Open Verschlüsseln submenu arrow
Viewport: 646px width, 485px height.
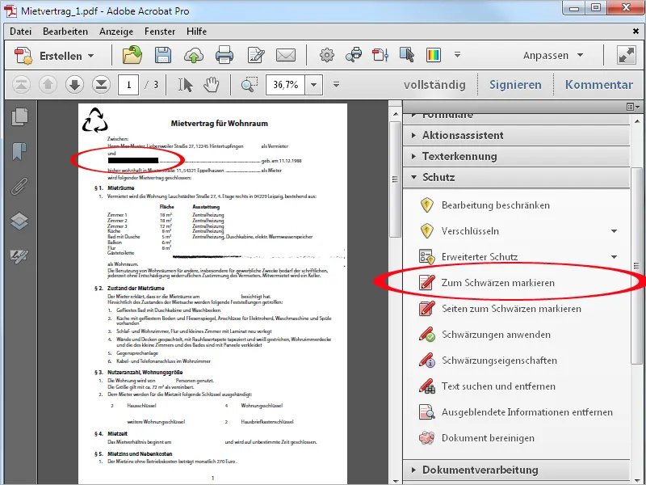614,231
